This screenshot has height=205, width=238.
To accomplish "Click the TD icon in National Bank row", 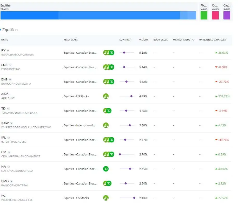I will 106,169.
